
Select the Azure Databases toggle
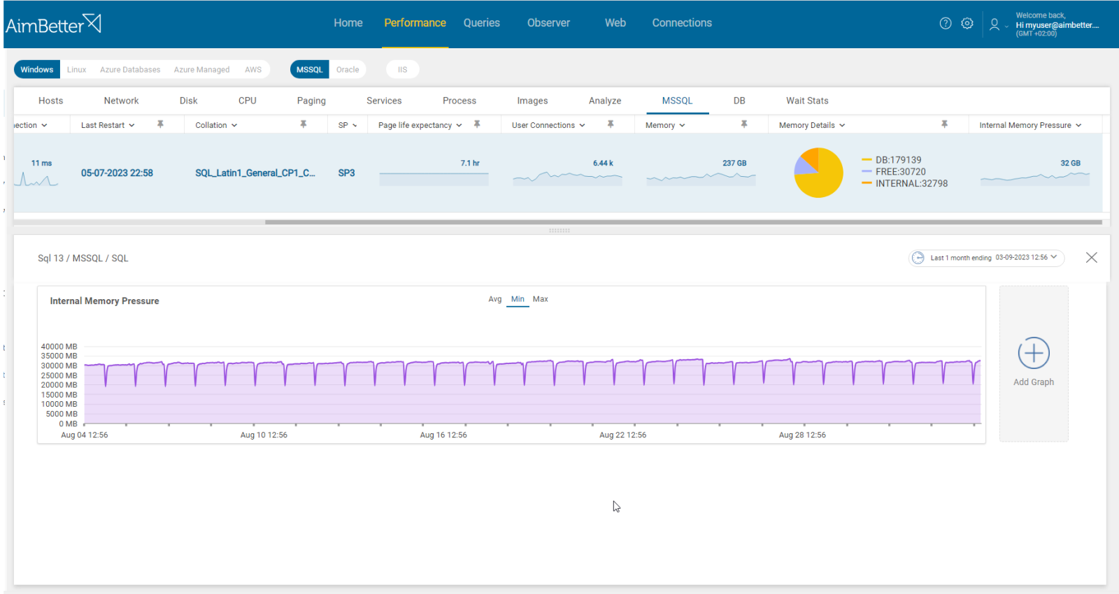[130, 69]
